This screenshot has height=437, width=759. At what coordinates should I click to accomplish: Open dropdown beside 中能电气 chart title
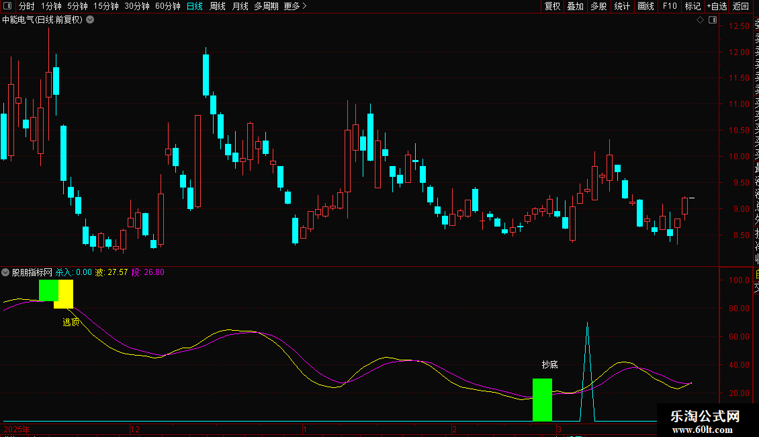pos(90,20)
